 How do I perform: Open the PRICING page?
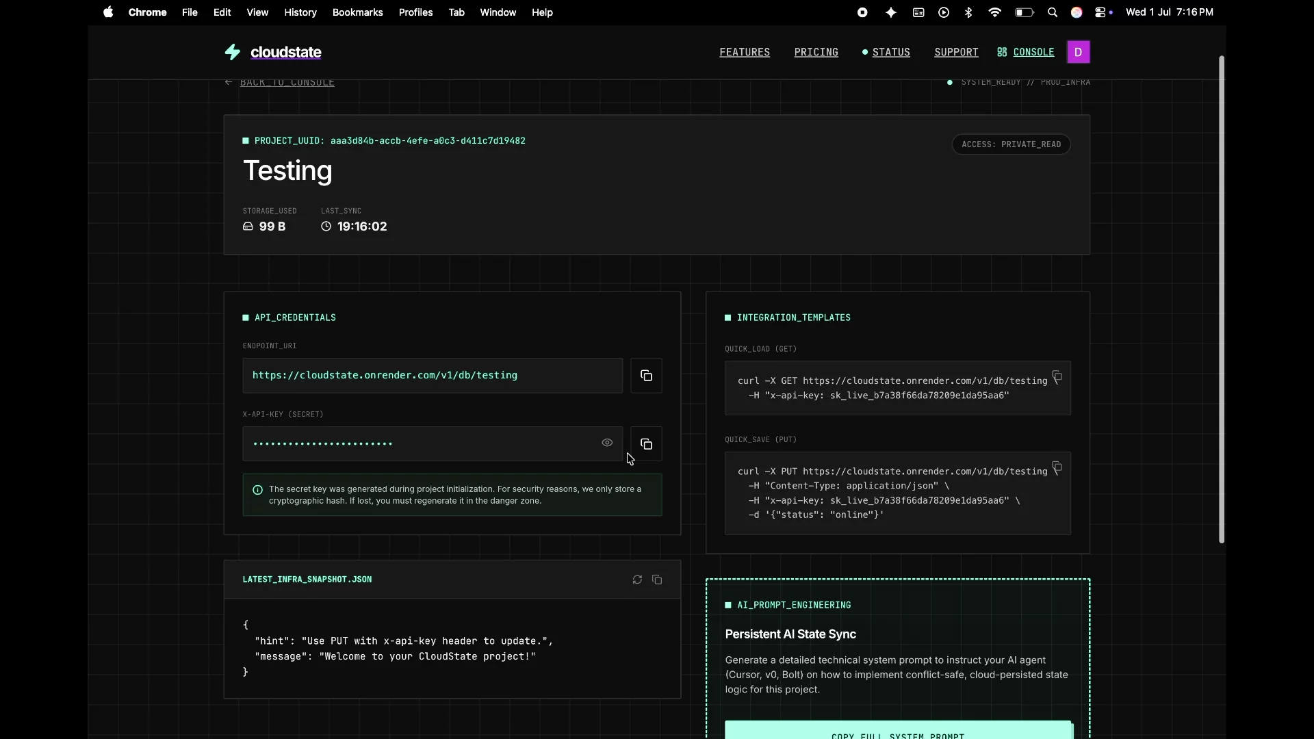click(816, 52)
